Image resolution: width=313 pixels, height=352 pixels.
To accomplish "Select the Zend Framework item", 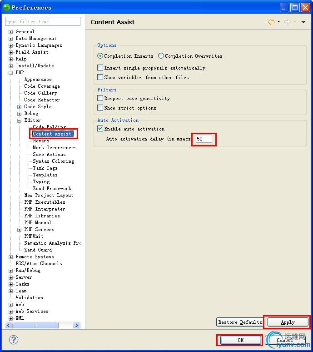I will pos(52,188).
